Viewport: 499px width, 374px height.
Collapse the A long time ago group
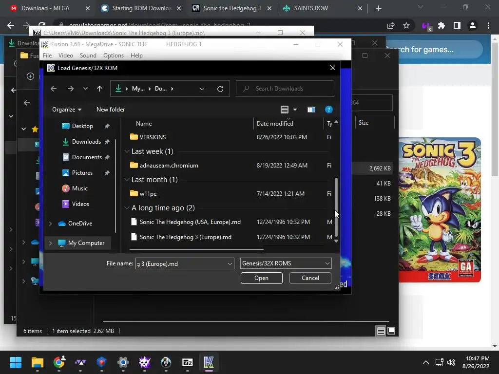pyautogui.click(x=127, y=208)
